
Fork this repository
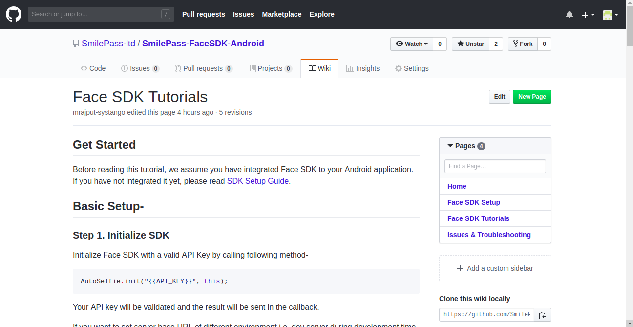coord(523,44)
